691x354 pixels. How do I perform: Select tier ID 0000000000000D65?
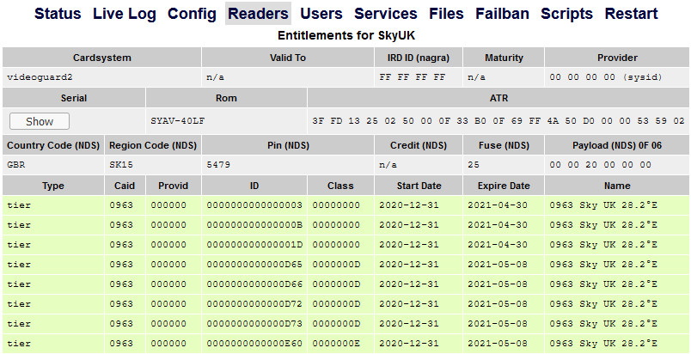[254, 265]
